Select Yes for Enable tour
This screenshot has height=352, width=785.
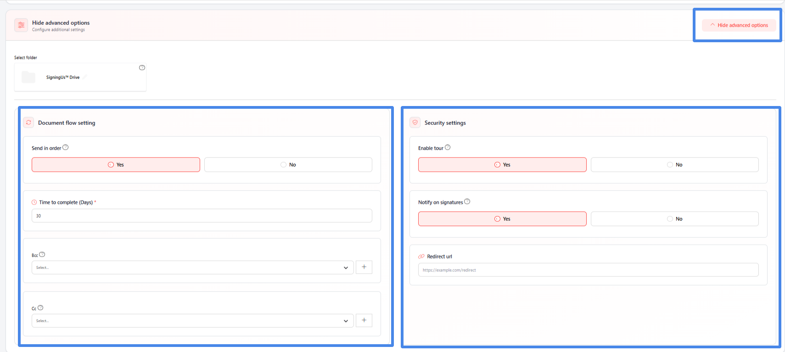coord(502,165)
